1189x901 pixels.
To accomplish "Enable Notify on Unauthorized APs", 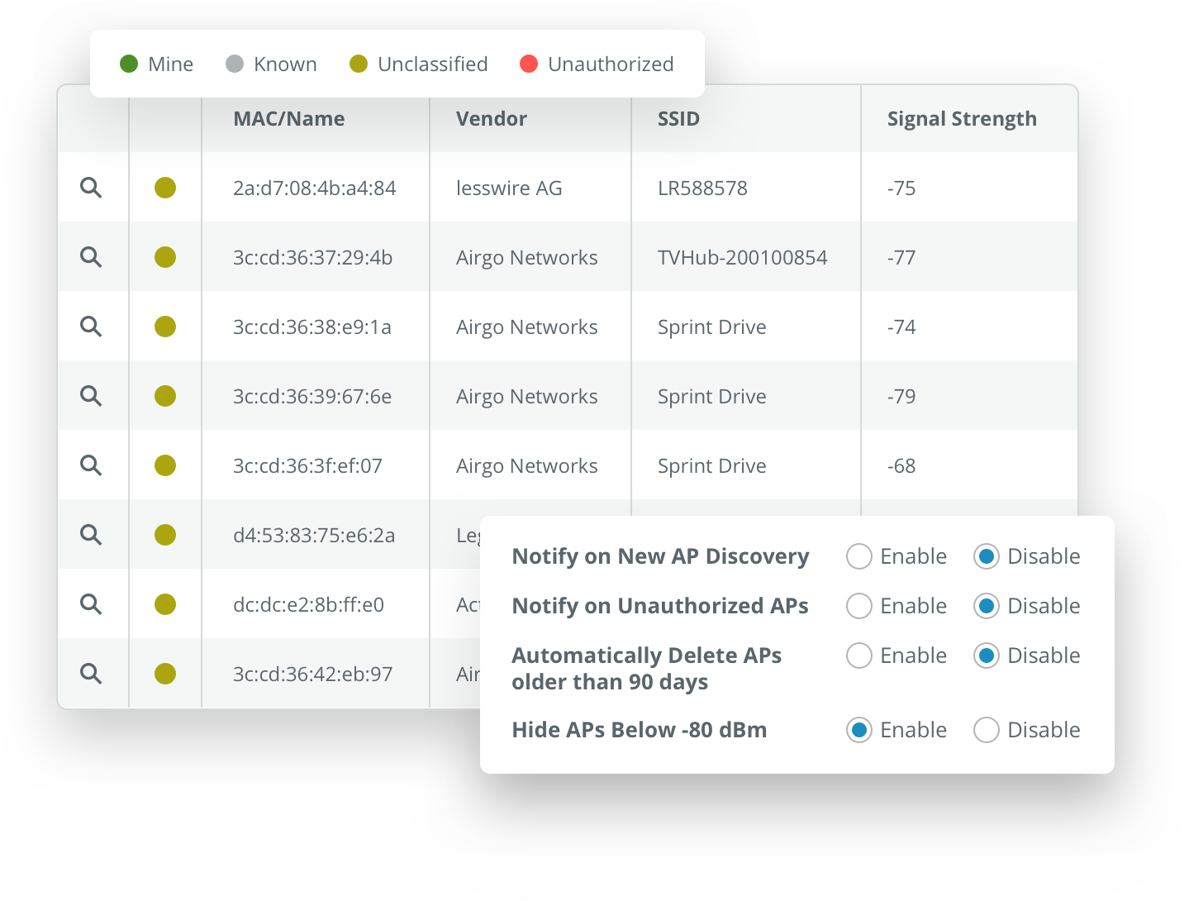I will [x=859, y=606].
